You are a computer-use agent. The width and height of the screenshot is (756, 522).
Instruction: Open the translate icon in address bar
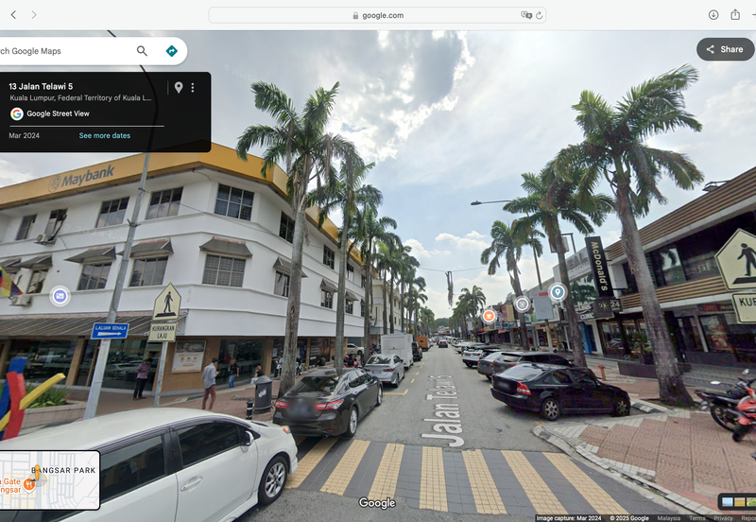click(526, 15)
